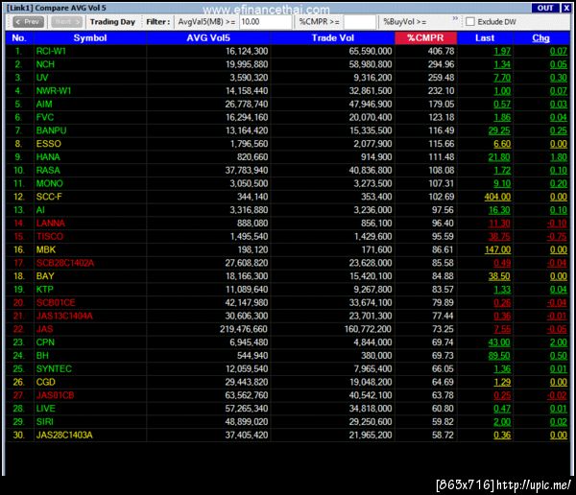Screen dimensions: 576x495
Task: Click the Prev button
Action: tap(28, 22)
